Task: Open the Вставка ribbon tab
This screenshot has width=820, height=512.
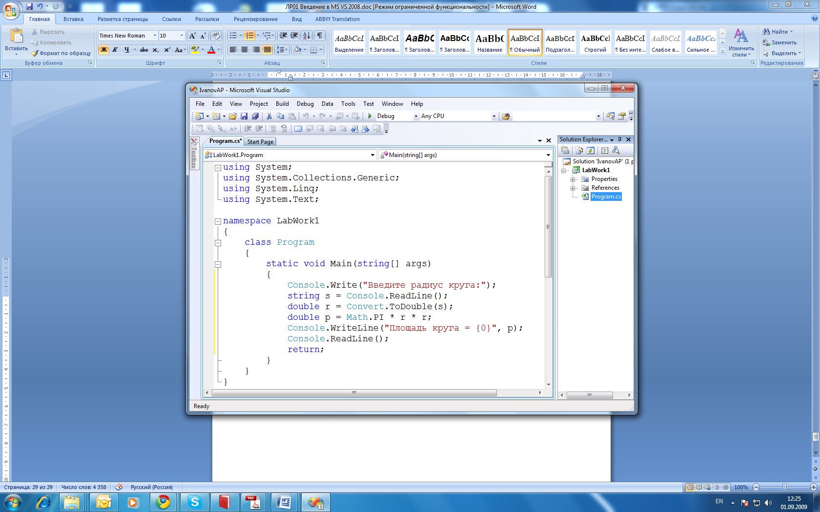Action: coord(73,19)
